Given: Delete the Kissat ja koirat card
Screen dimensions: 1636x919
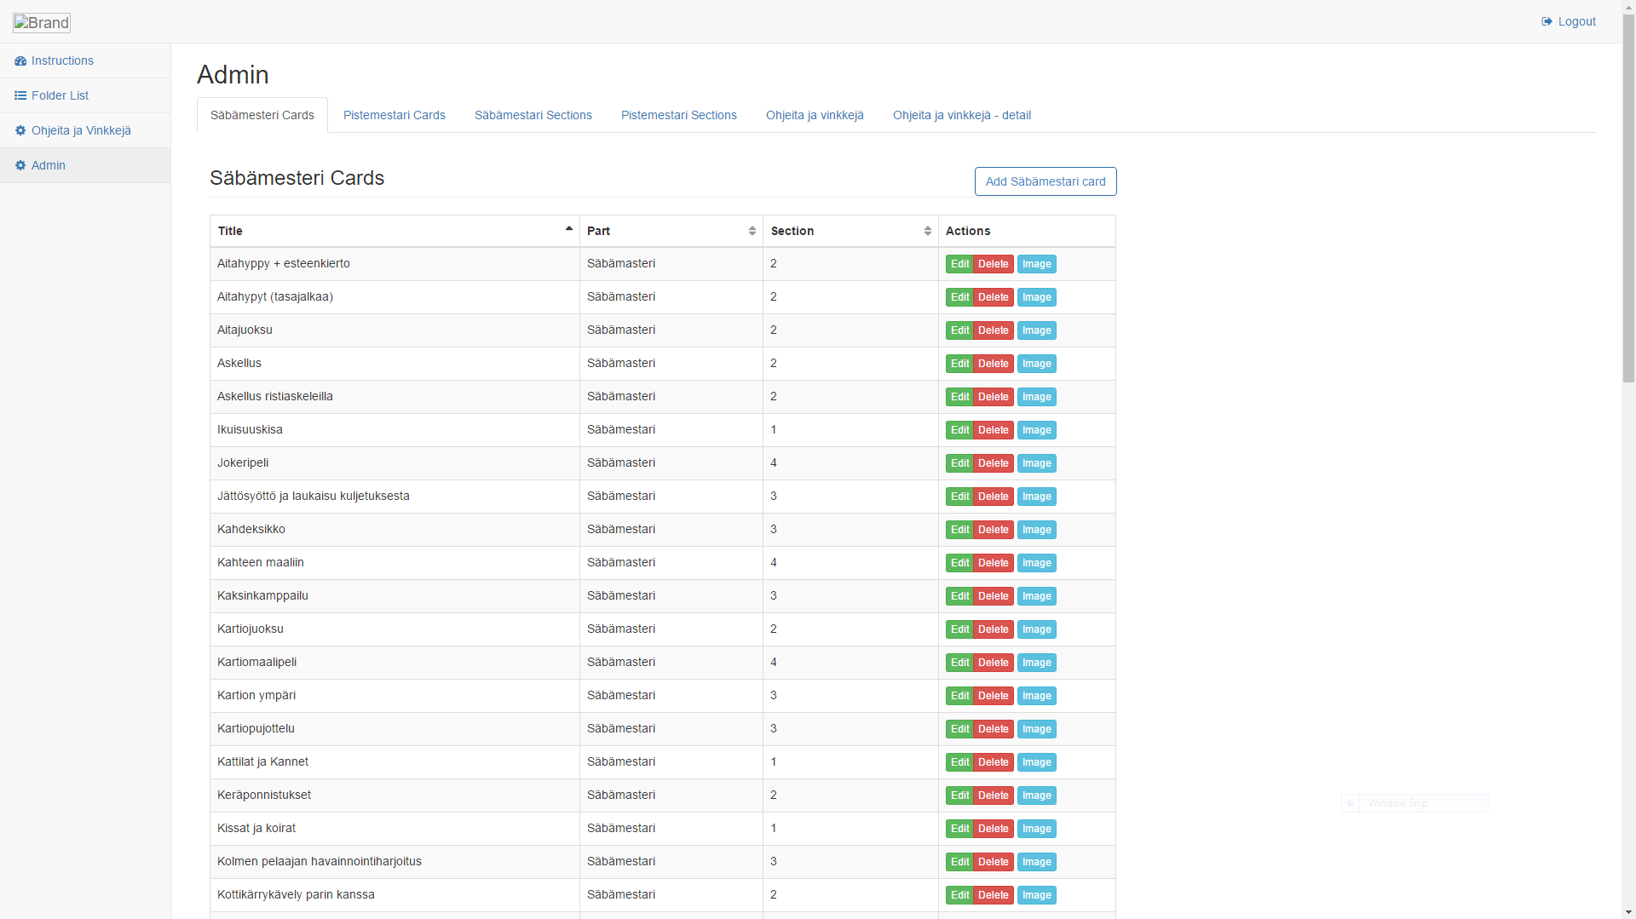Looking at the screenshot, I should click(x=993, y=829).
